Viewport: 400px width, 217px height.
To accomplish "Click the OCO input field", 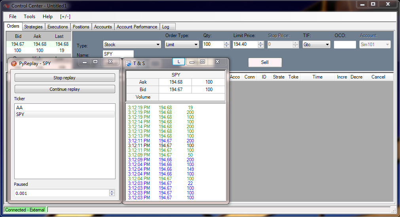I will point(345,45).
